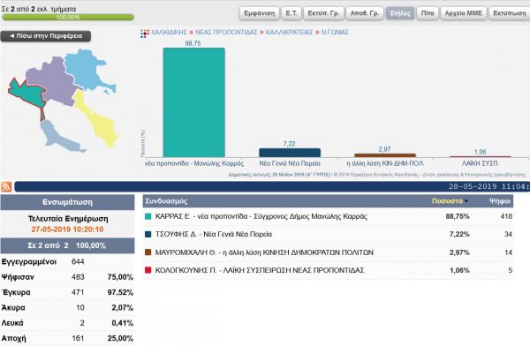Open the ΚΑΛΛΙΚΡΑΤΕΙΑΣ breadcrumb link
The height and width of the screenshot is (346, 530).
290,33
